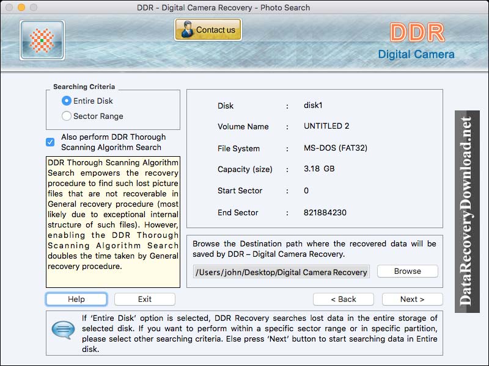The height and width of the screenshot is (366, 489).
Task: Click the Capacity (size) label
Action: pyautogui.click(x=245, y=170)
